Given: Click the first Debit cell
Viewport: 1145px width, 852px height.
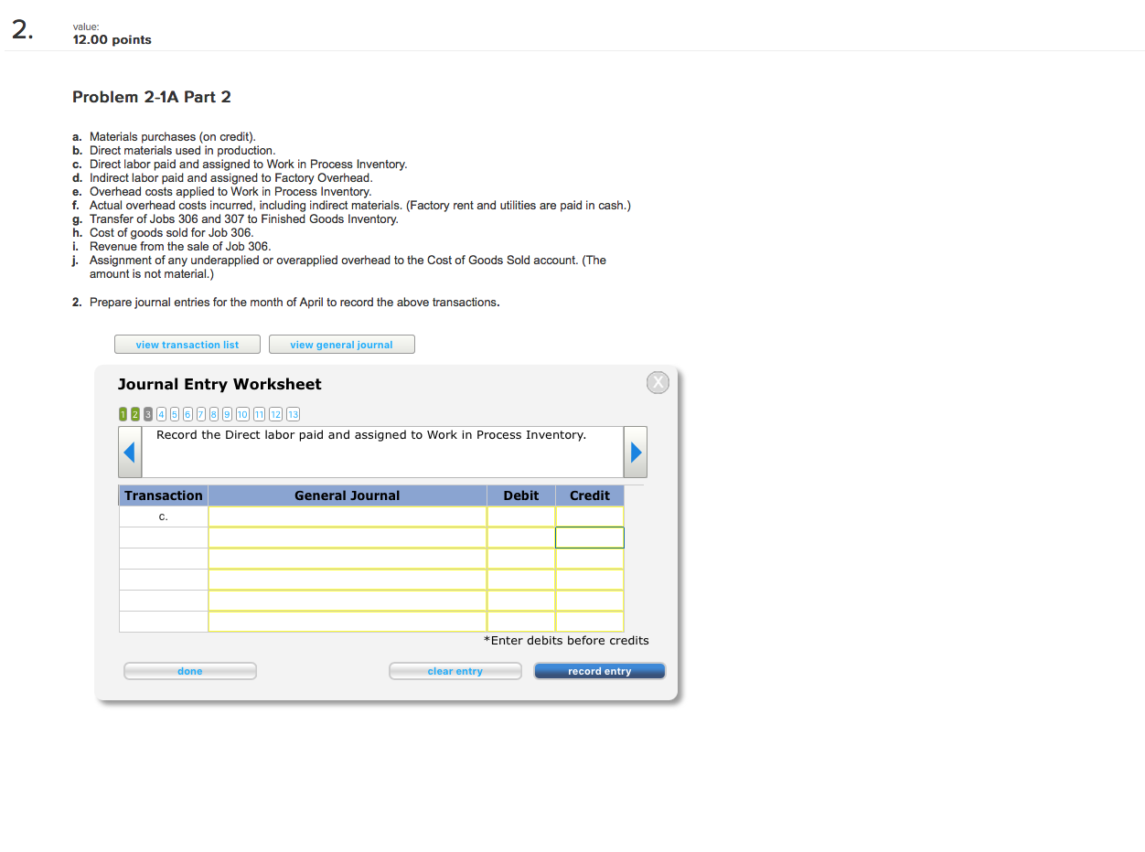Looking at the screenshot, I should (520, 516).
